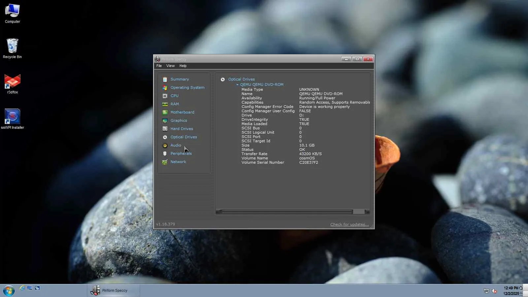Click the OK status value
The width and height of the screenshot is (528, 297).
tap(302, 149)
